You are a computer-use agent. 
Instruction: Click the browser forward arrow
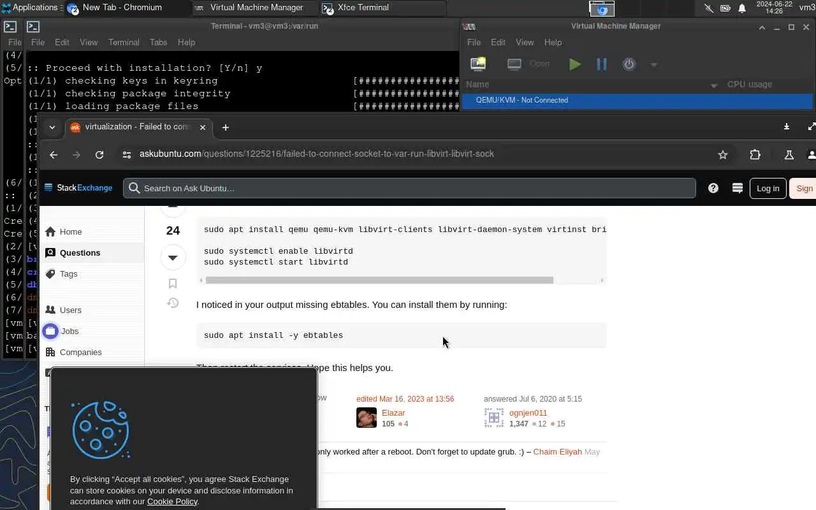(76, 155)
